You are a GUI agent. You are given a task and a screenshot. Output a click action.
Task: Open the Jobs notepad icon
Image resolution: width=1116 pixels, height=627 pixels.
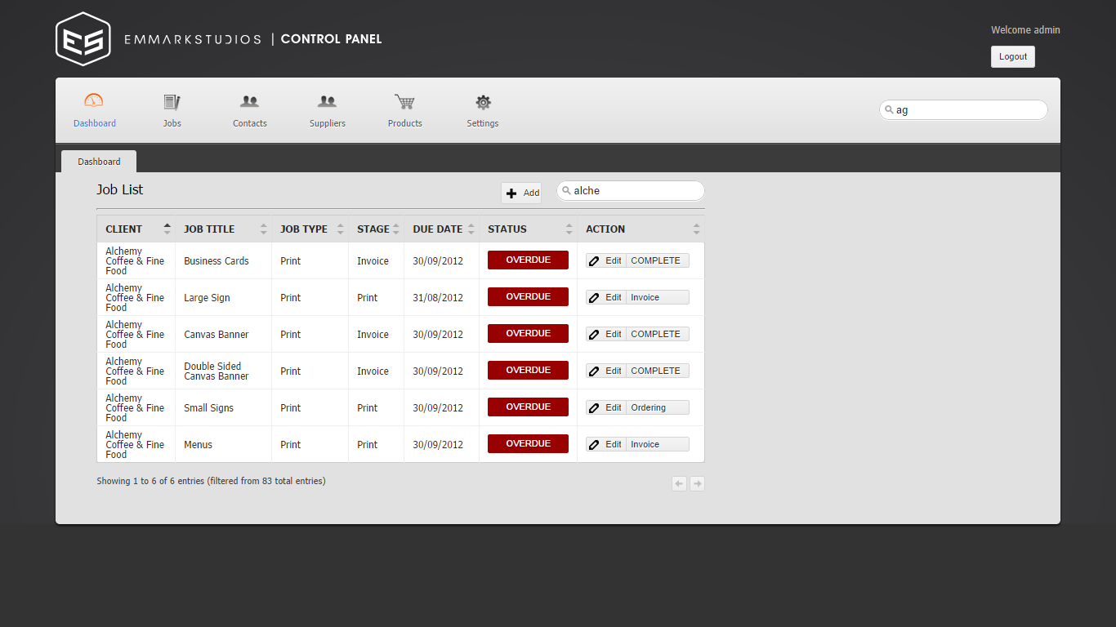coord(172,102)
